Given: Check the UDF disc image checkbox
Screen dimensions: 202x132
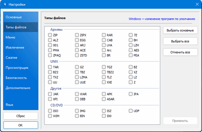Looking at the screenshot, I should [131, 111].
